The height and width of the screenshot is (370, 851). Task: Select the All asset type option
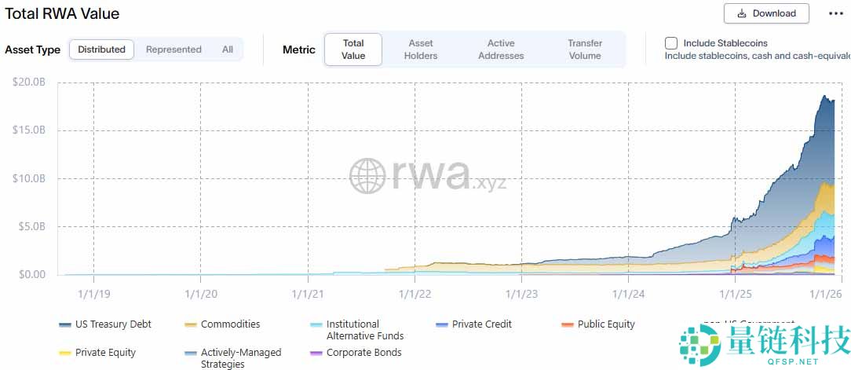tap(228, 49)
